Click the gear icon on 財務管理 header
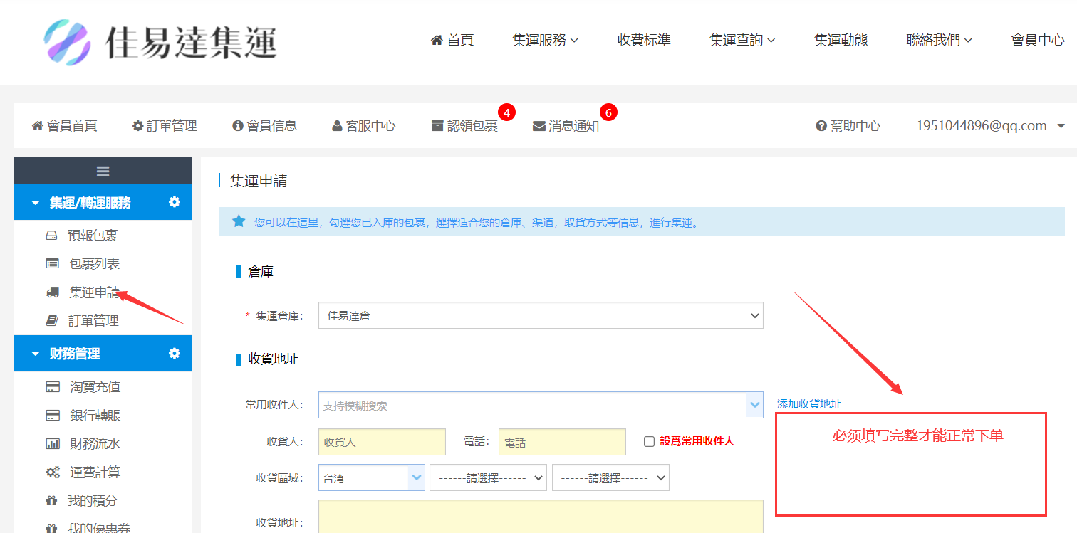 pos(175,353)
